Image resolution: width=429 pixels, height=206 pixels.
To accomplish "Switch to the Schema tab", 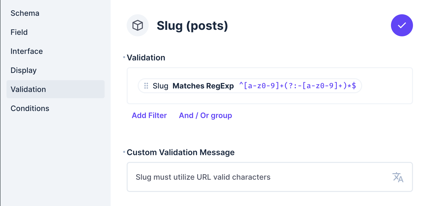I will [x=25, y=13].
